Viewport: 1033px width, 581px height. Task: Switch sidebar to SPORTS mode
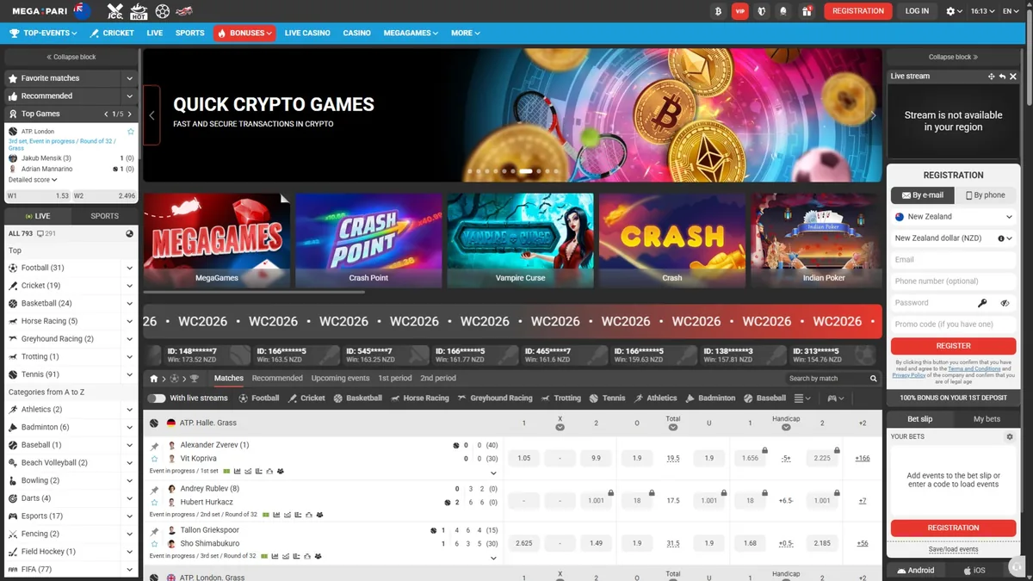pyautogui.click(x=105, y=216)
